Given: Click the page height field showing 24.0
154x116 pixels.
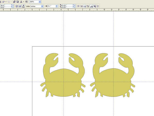Looking at the screenshot, I should coord(6,7).
